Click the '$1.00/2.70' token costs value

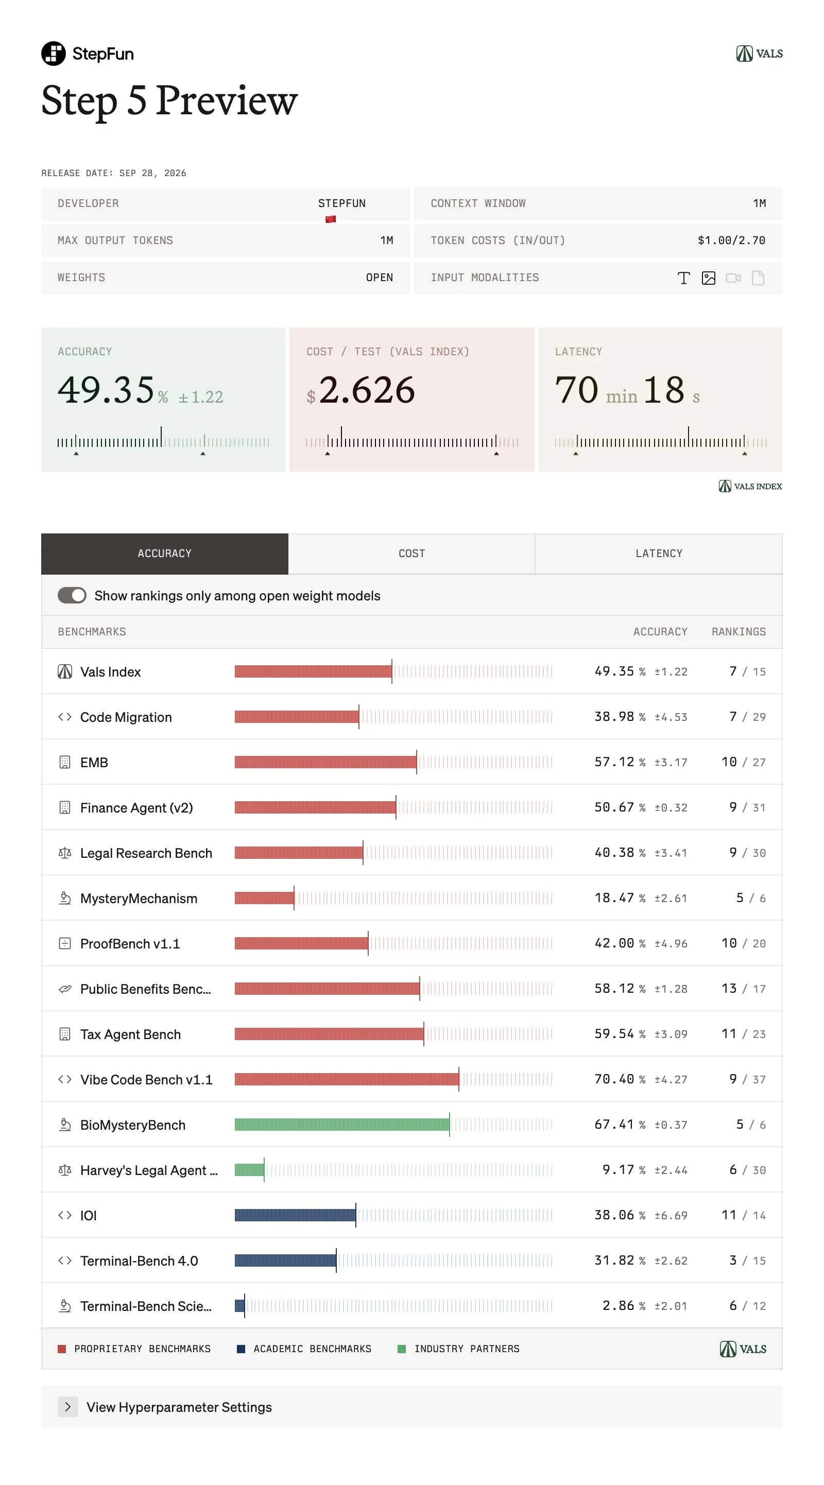(x=731, y=240)
